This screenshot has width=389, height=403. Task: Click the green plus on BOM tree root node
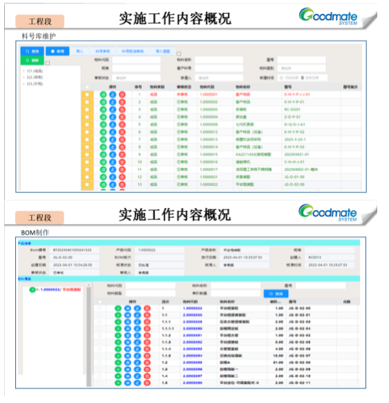tap(33, 290)
